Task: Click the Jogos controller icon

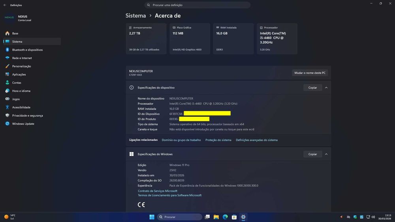Action: tap(7, 99)
